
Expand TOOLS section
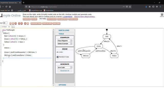65,34
